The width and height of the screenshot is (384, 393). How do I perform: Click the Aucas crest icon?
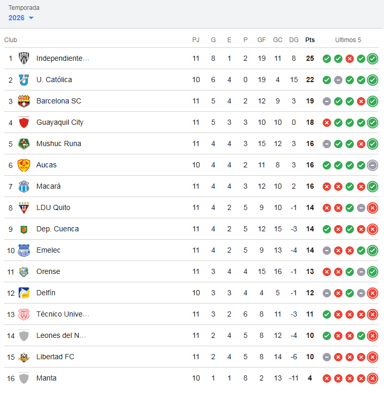24,165
